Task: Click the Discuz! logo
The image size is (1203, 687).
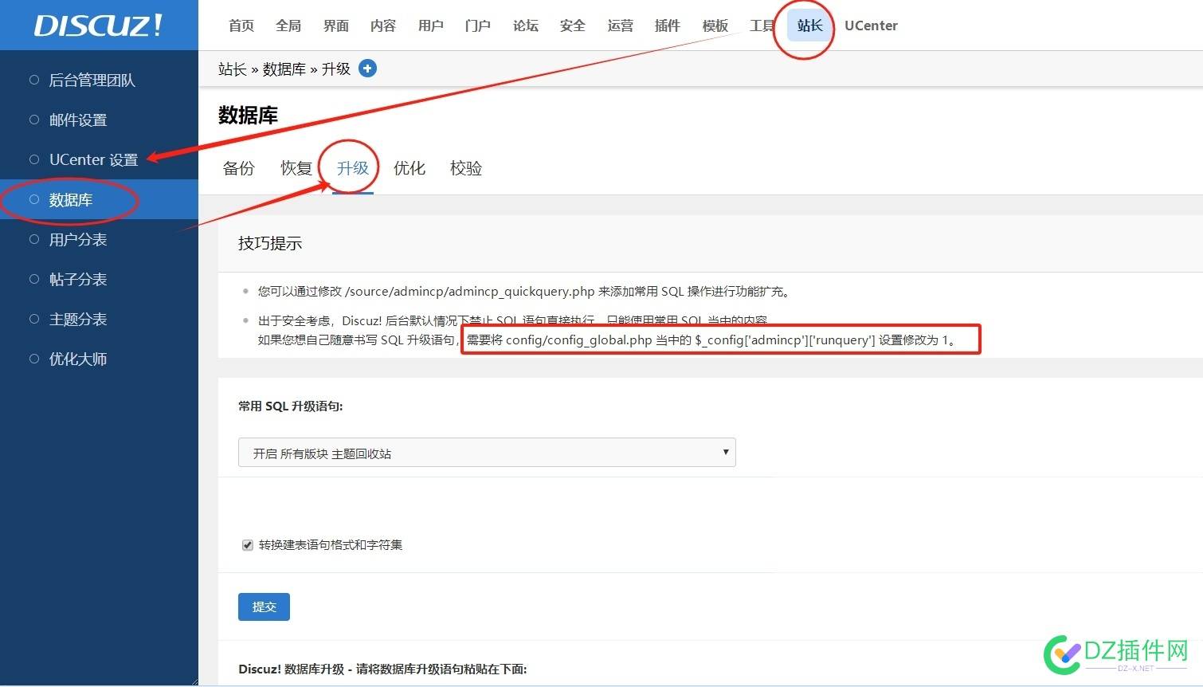Action: coord(99,26)
